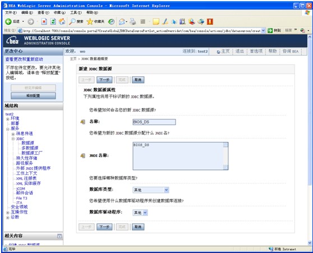Image resolution: width=313 pixels, height=253 pixels.
Task: Click the yellow note toolbar icon
Action: click(x=156, y=21)
